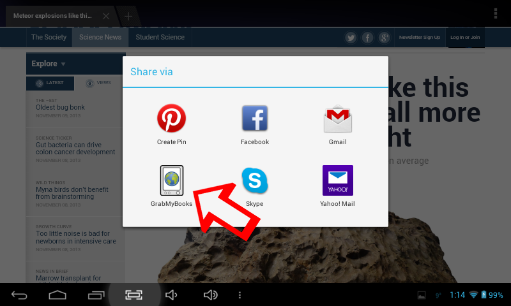This screenshot has width=511, height=306.
Task: Open Myna birds don't benefit from brainstorming
Action: pos(72,193)
